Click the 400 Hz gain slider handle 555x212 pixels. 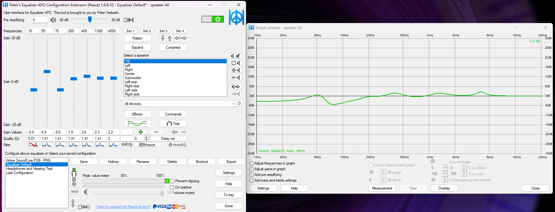click(87, 76)
